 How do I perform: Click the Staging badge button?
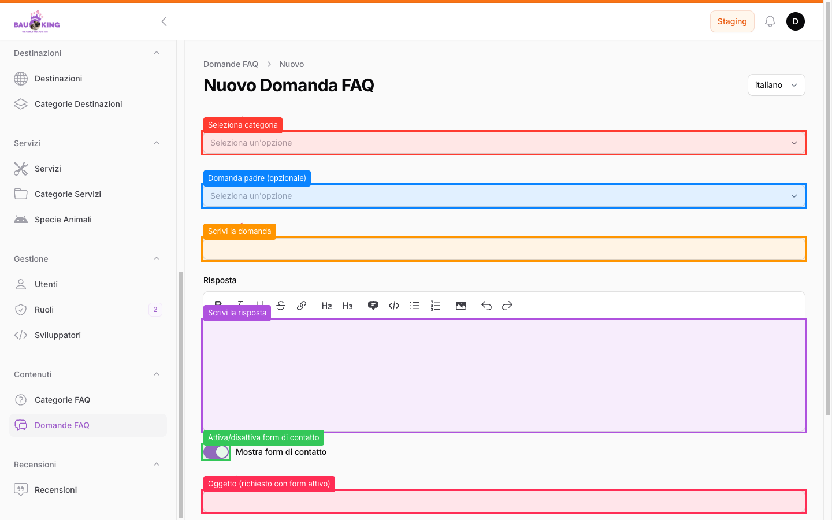pos(732,21)
